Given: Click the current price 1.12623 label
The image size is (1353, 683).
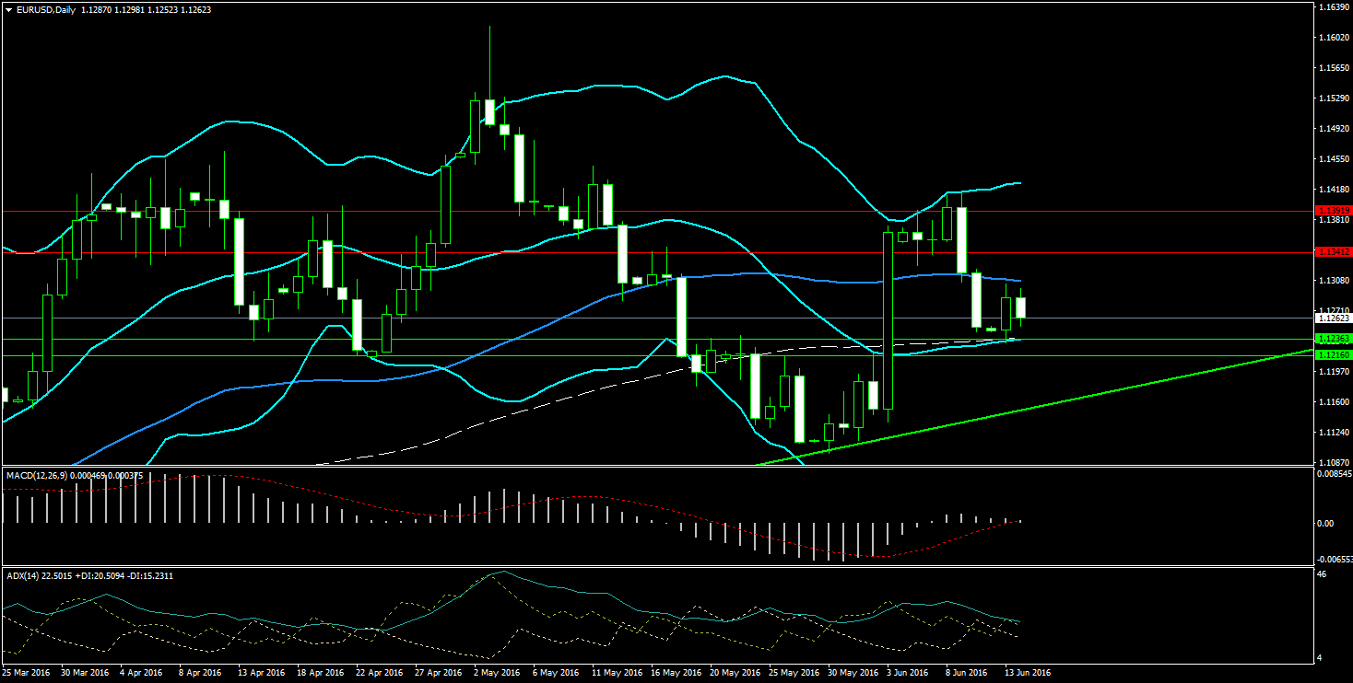Looking at the screenshot, I should (x=1333, y=318).
